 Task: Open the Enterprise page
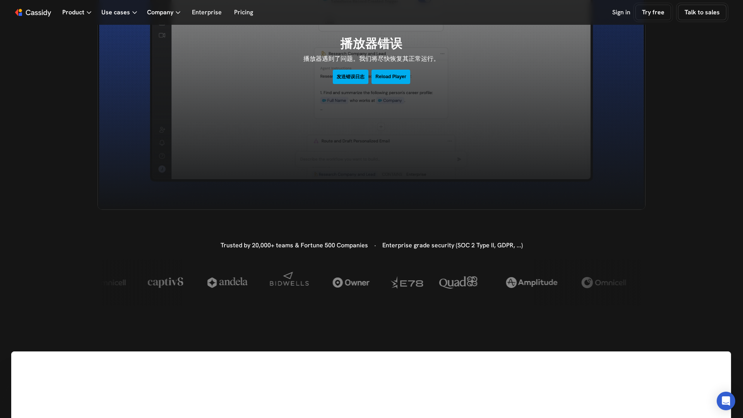click(x=207, y=12)
